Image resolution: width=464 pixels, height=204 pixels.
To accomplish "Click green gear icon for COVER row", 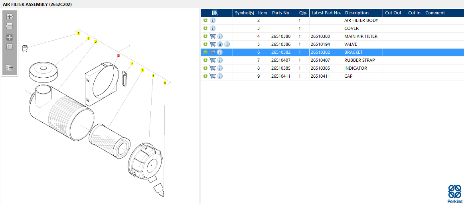I will click(x=205, y=28).
